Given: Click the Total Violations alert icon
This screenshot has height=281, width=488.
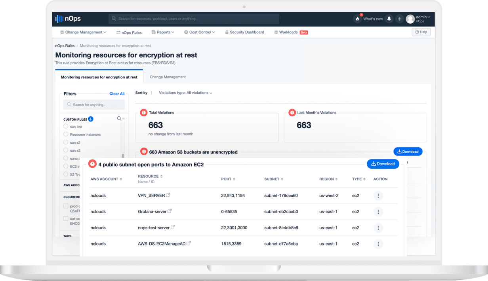Looking at the screenshot, I should (144, 112).
